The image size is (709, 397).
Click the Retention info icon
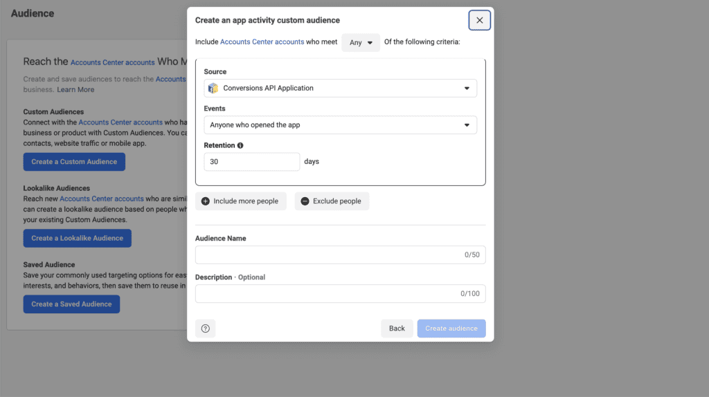[x=240, y=145]
